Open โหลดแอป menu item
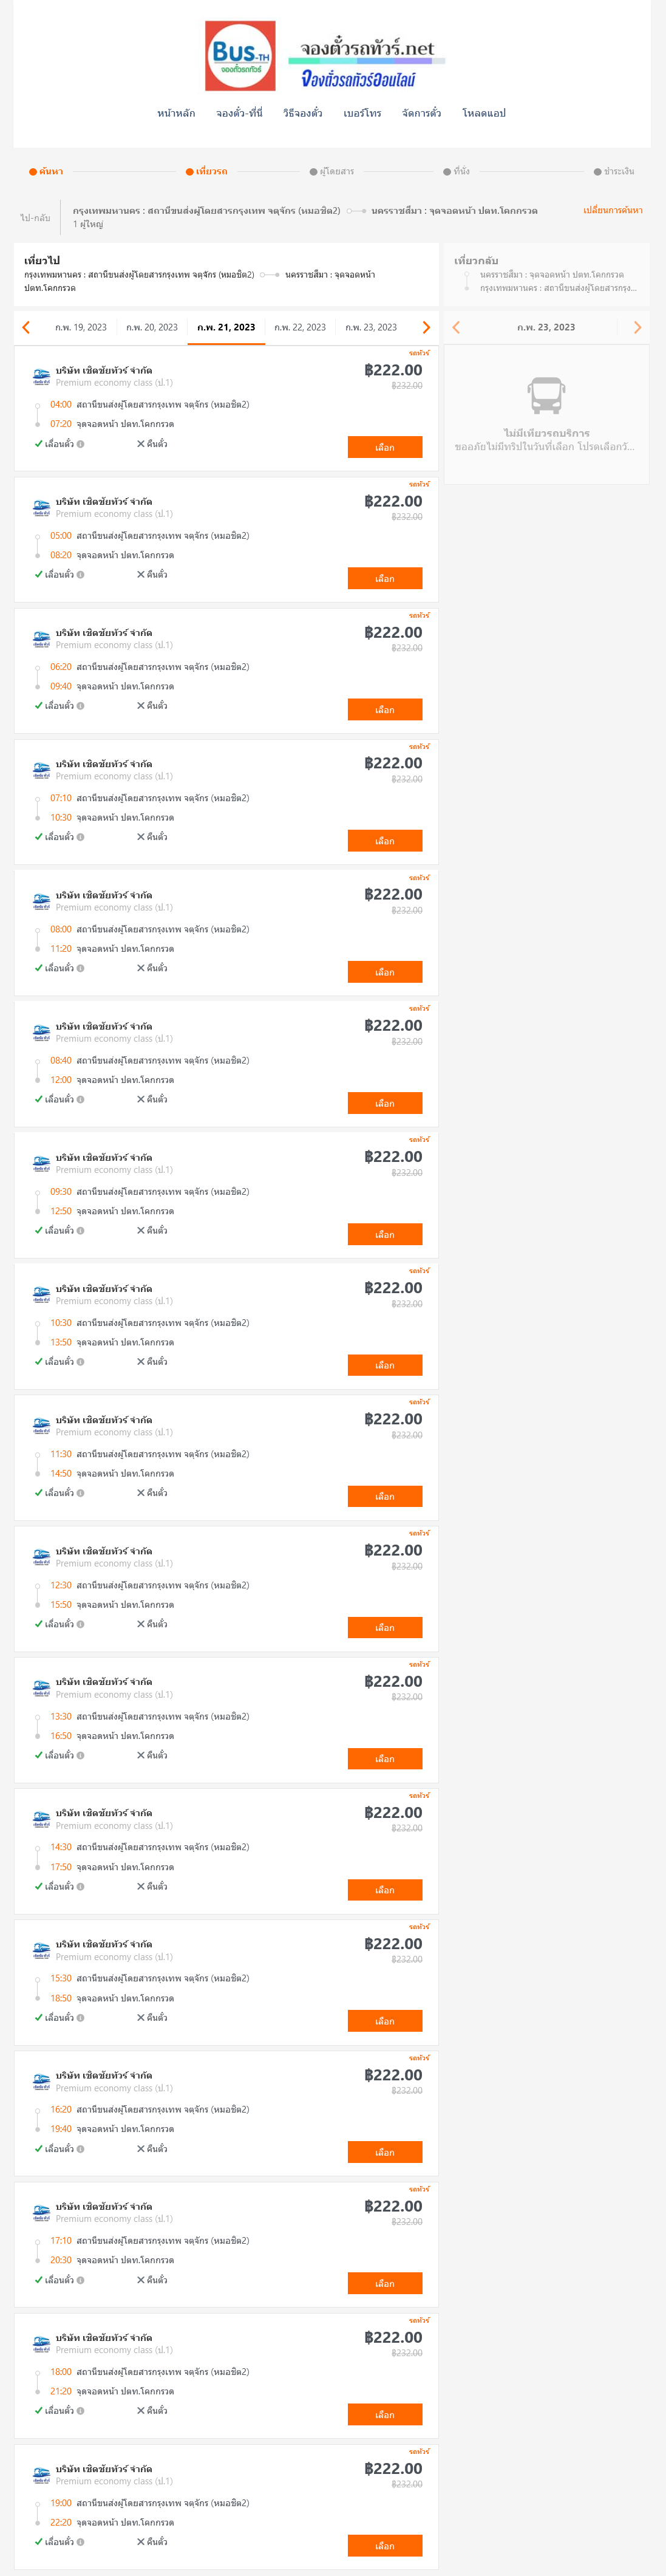The image size is (666, 2576). [484, 113]
